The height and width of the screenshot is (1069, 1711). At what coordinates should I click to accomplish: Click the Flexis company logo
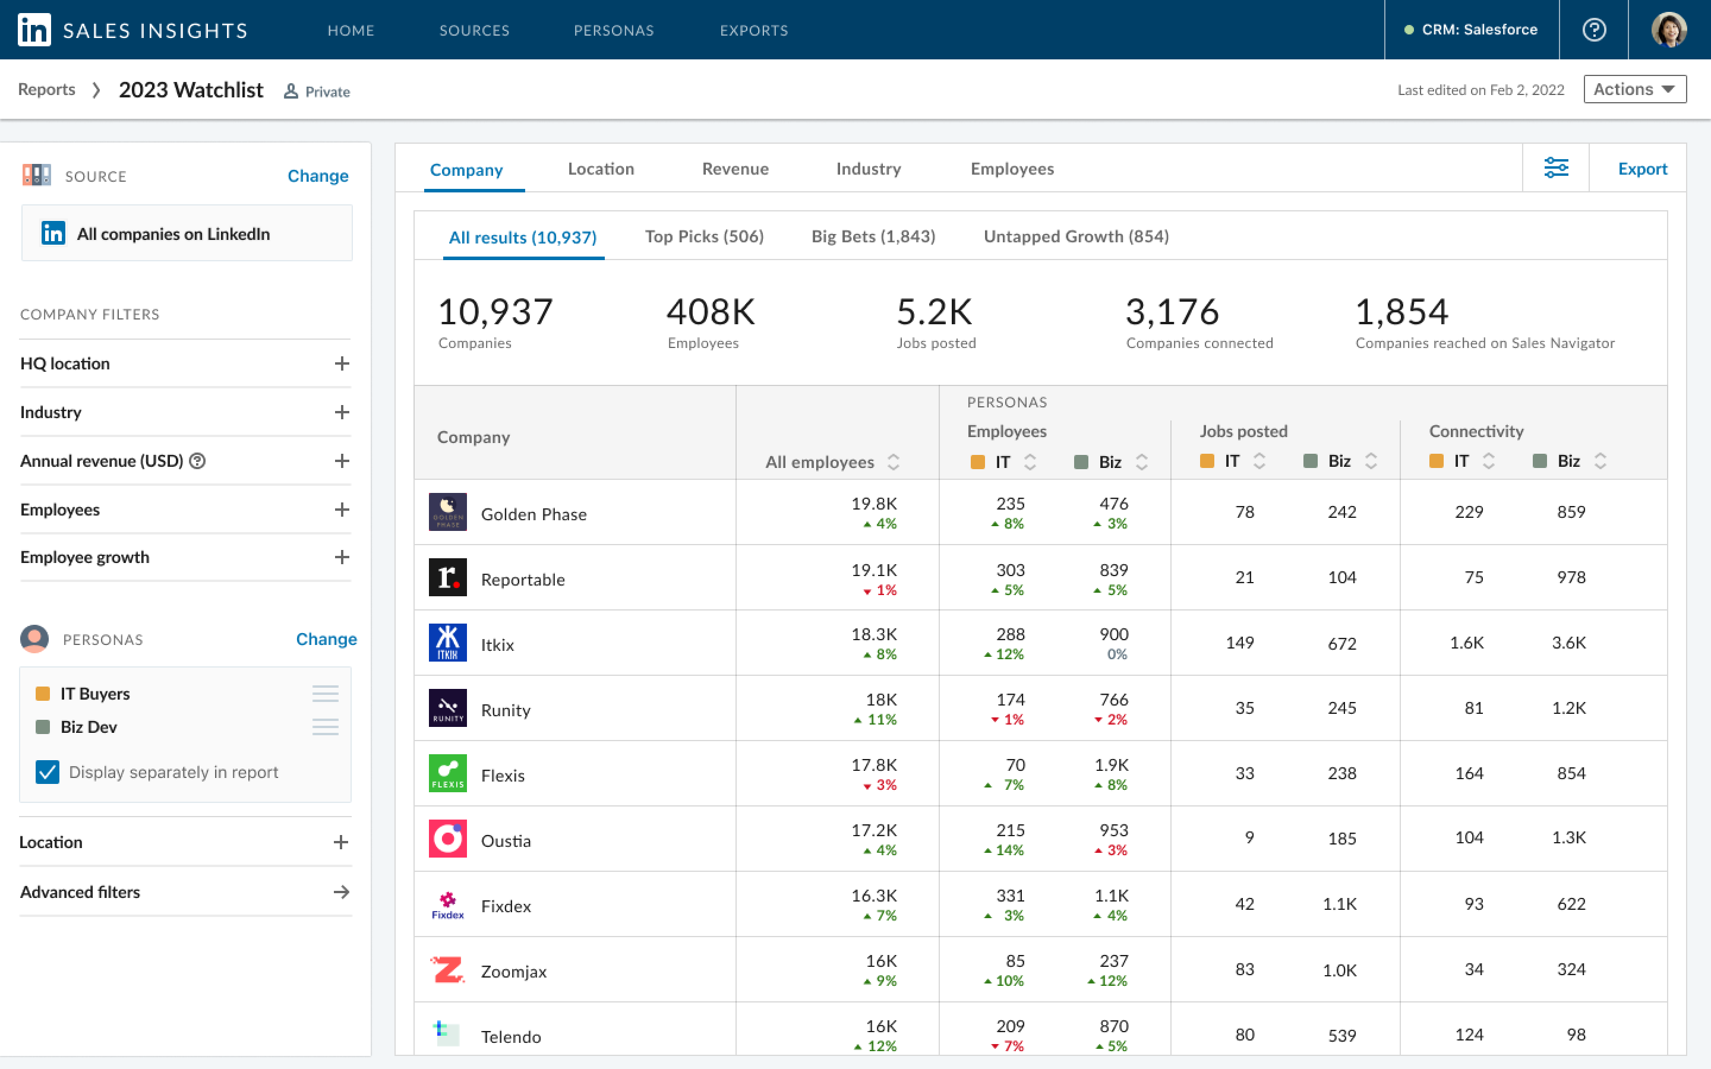[447, 773]
